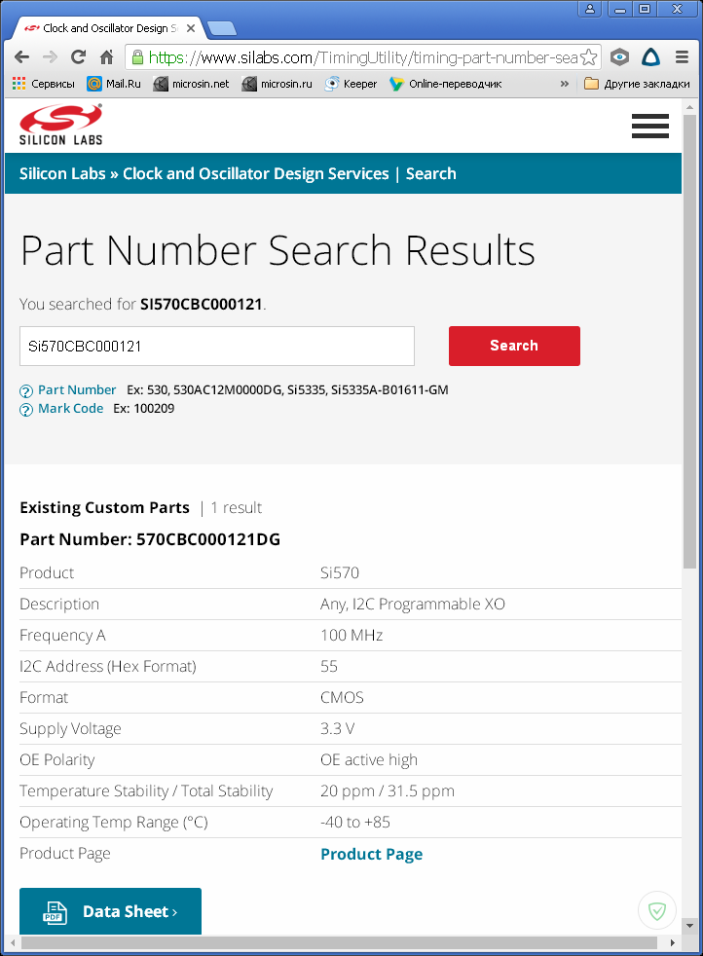Click the horizontal scrollbar thumb

coord(339,942)
